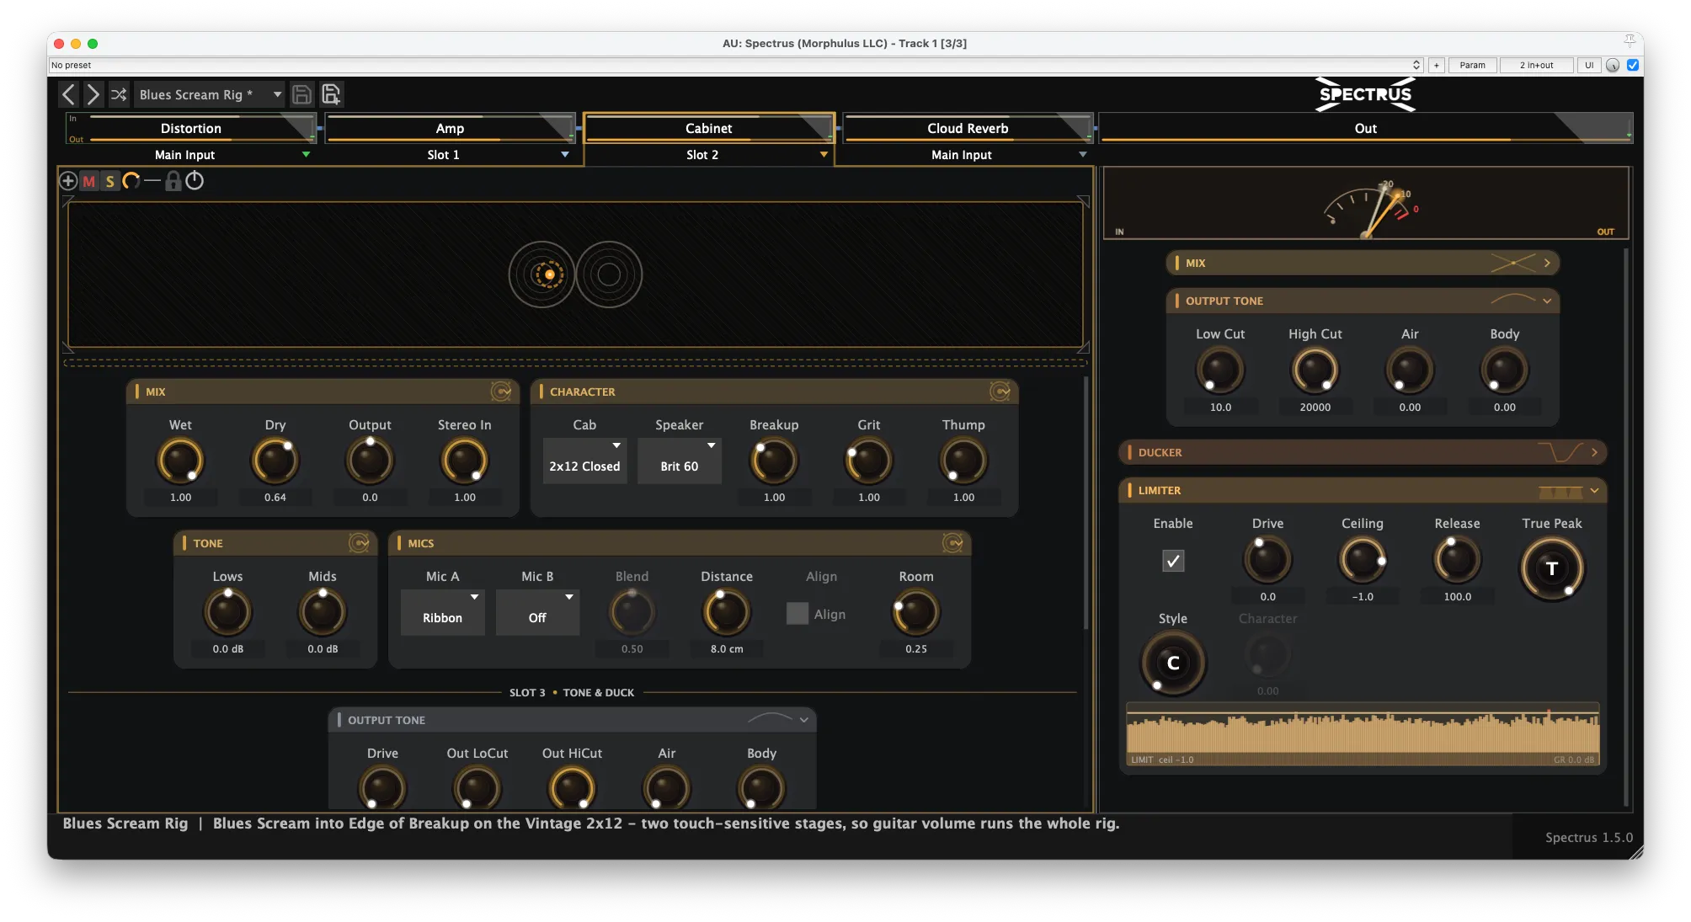
Task: Click the Room 0.25 value field
Action: coord(915,649)
